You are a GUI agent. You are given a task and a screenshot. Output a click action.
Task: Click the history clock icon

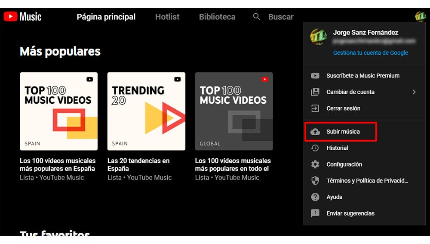[315, 148]
